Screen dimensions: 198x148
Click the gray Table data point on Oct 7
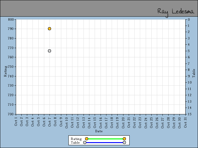49,51
